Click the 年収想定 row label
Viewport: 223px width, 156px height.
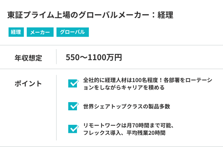tap(28, 58)
